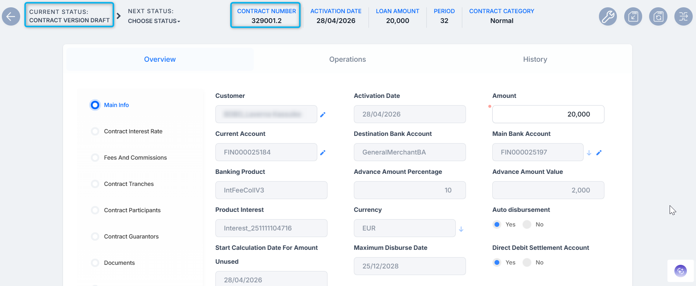Screen dimensions: 696x286
Task: Open the wrench settings icon
Action: (x=608, y=16)
